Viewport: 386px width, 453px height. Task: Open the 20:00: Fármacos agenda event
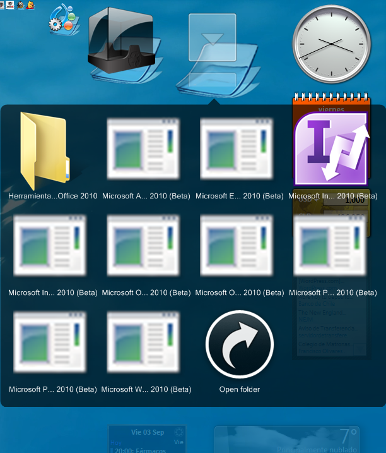tap(140, 450)
